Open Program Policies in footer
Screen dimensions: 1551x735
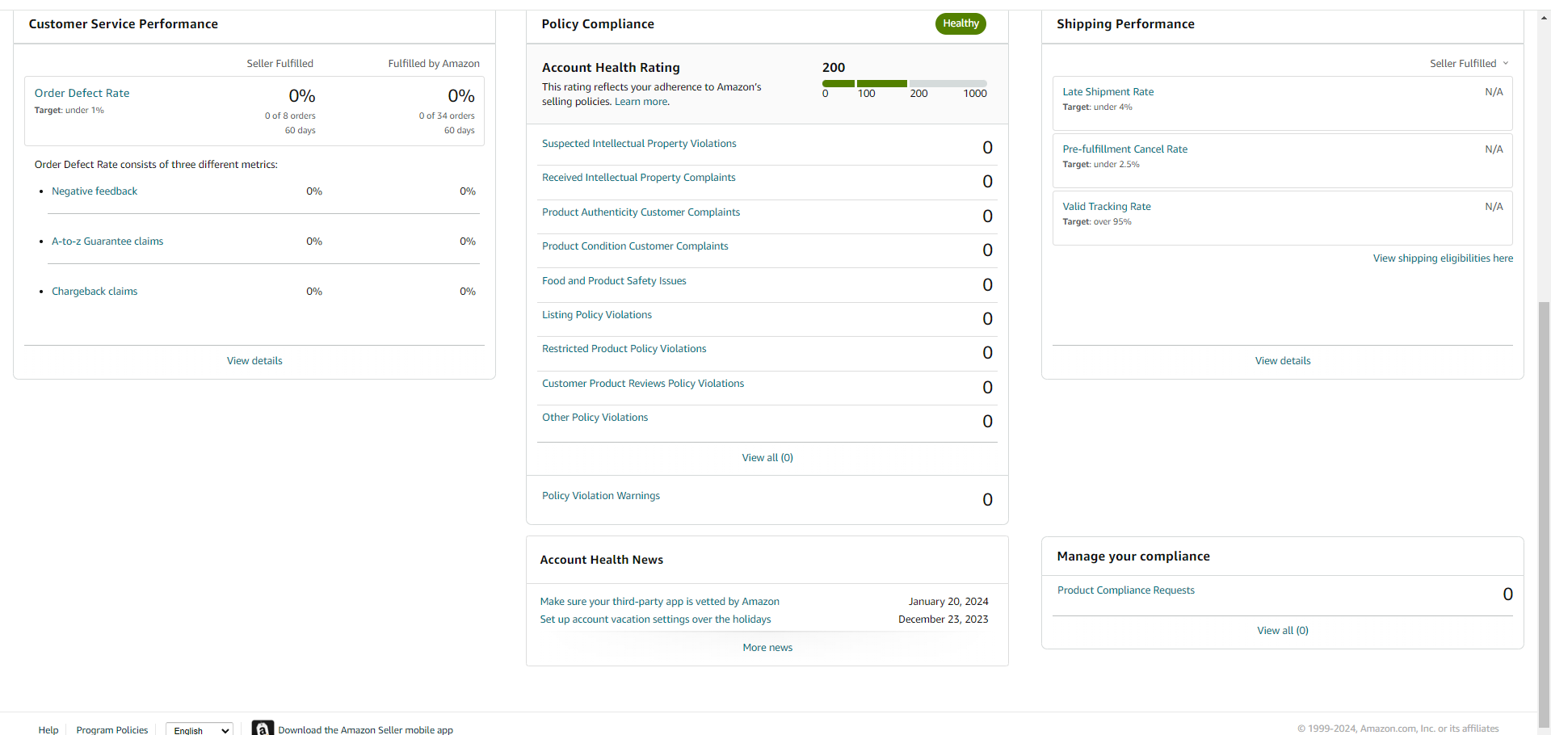point(112,729)
